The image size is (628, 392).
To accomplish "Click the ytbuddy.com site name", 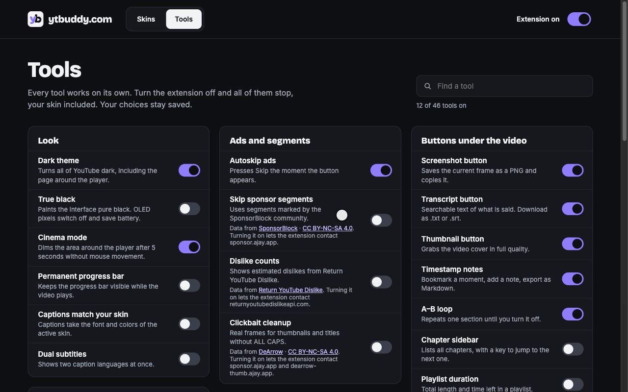I will [80, 19].
